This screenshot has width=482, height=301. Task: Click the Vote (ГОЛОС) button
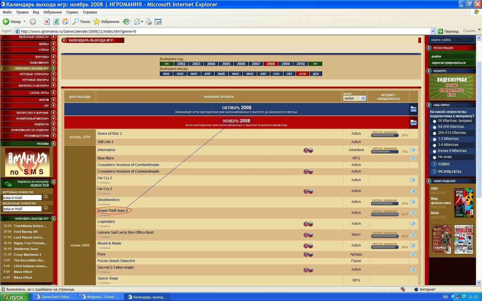pyautogui.click(x=441, y=164)
